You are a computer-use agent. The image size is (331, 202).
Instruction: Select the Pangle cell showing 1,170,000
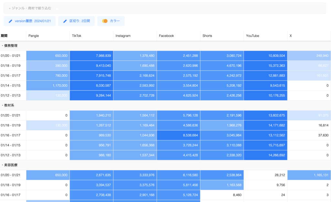(x=48, y=86)
